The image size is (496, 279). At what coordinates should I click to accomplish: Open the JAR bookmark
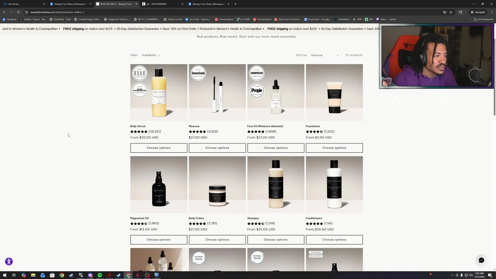coord(369,19)
